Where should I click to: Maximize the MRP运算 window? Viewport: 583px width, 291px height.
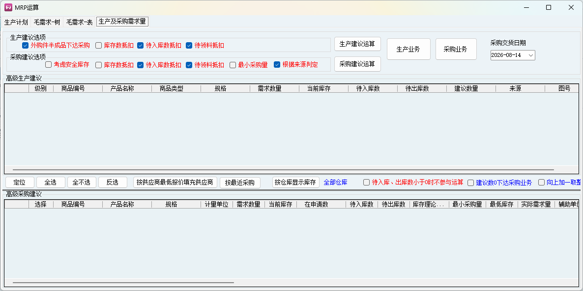point(549,7)
